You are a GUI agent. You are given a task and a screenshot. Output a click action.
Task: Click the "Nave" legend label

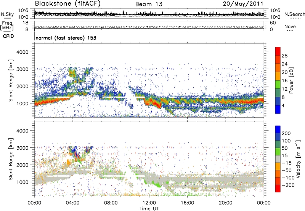click(290, 27)
